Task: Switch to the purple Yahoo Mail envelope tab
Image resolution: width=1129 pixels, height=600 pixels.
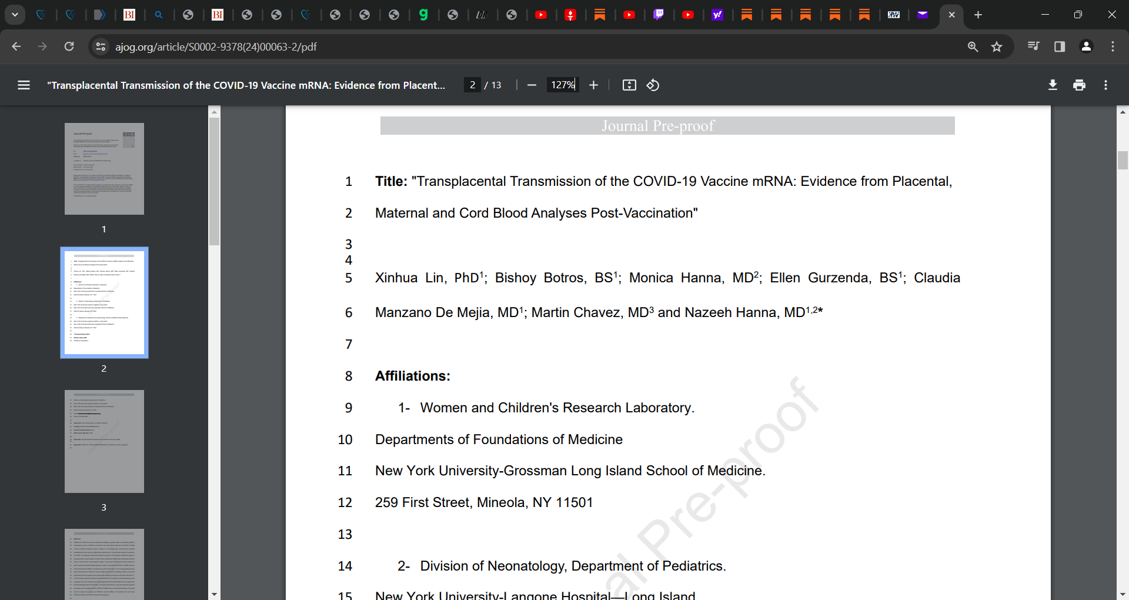Action: [923, 15]
